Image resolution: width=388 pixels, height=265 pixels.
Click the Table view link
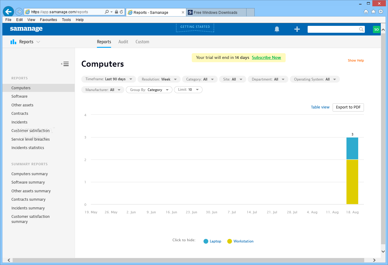(x=320, y=107)
